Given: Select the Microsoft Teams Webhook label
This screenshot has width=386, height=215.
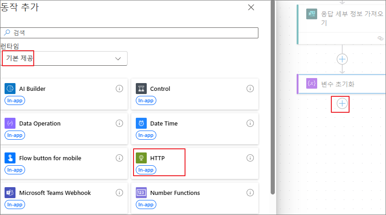Looking at the screenshot, I should tap(55, 193).
